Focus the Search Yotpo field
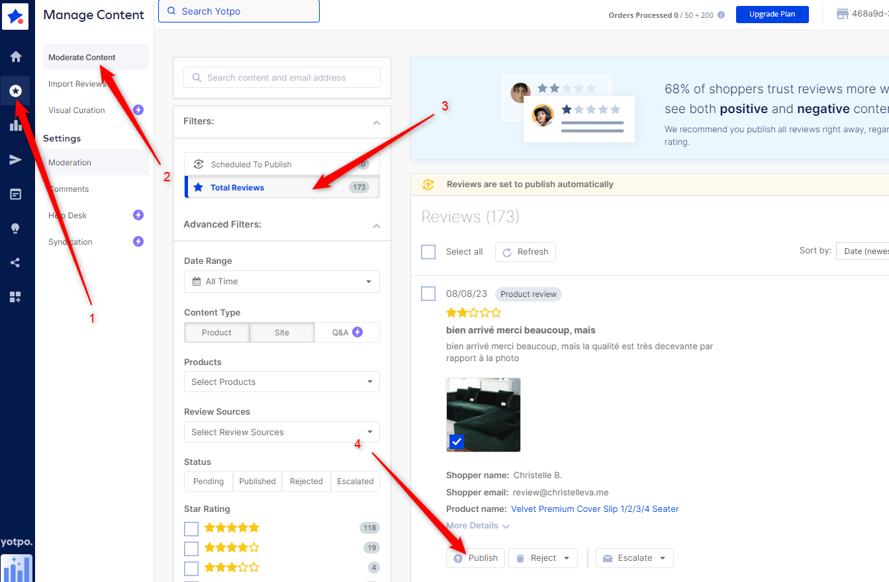 [239, 11]
